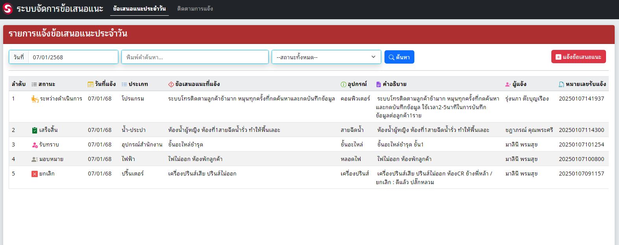Image resolution: width=619 pixels, height=245 pixels.
Task: Click the purple document icon beside คำอธิบาย
Action: [379, 84]
